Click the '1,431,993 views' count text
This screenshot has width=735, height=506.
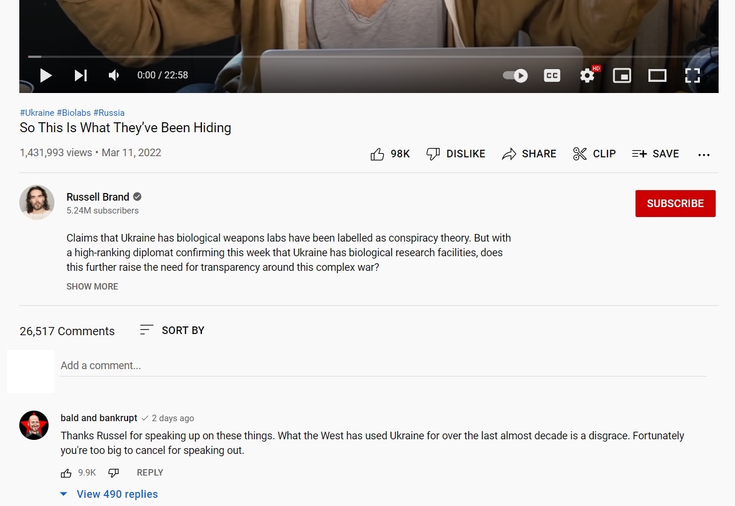(56, 153)
